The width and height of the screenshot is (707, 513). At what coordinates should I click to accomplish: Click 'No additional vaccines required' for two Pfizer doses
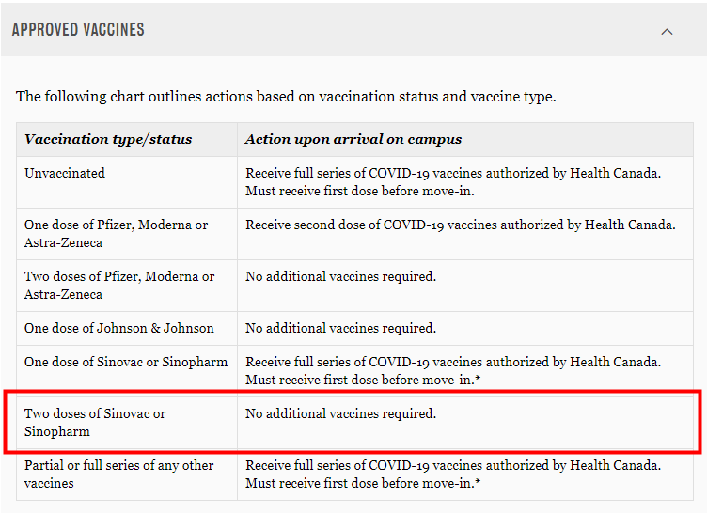coord(465,286)
